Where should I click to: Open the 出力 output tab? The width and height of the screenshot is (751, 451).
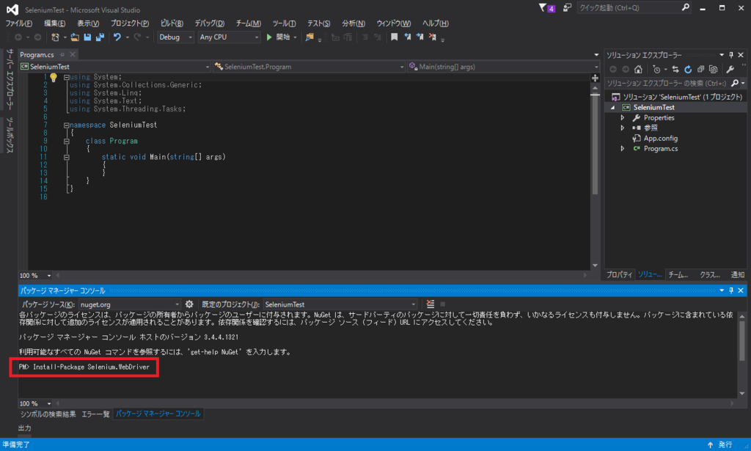pyautogui.click(x=25, y=428)
